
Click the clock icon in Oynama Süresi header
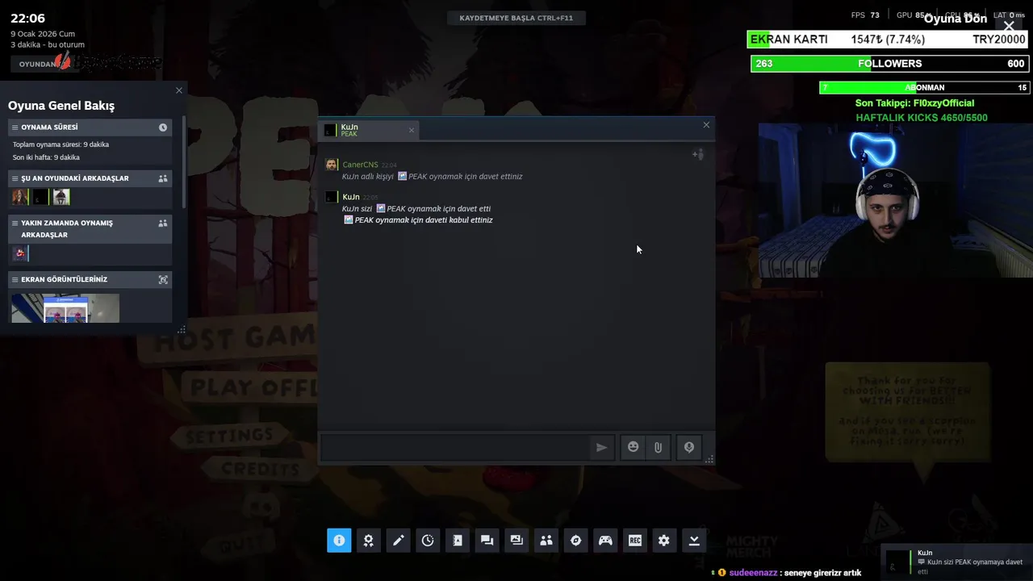coord(163,127)
